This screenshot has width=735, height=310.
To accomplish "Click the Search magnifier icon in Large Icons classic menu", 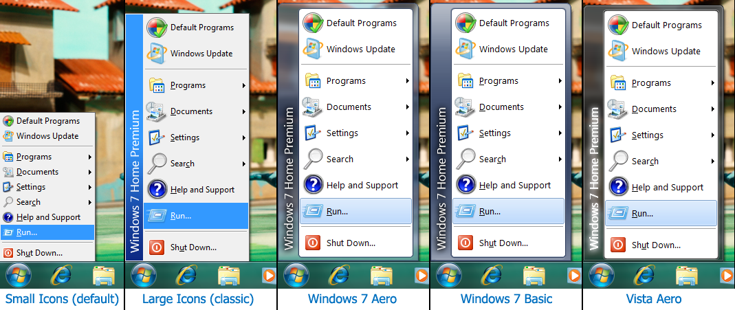I will click(x=157, y=164).
